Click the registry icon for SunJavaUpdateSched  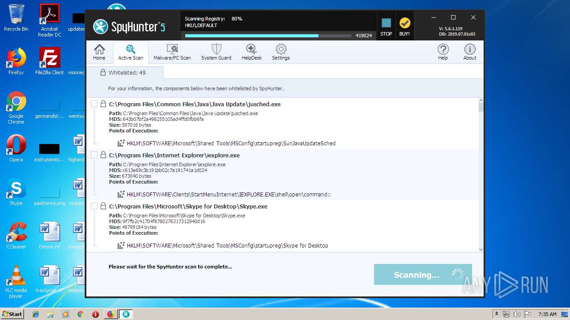tap(121, 143)
